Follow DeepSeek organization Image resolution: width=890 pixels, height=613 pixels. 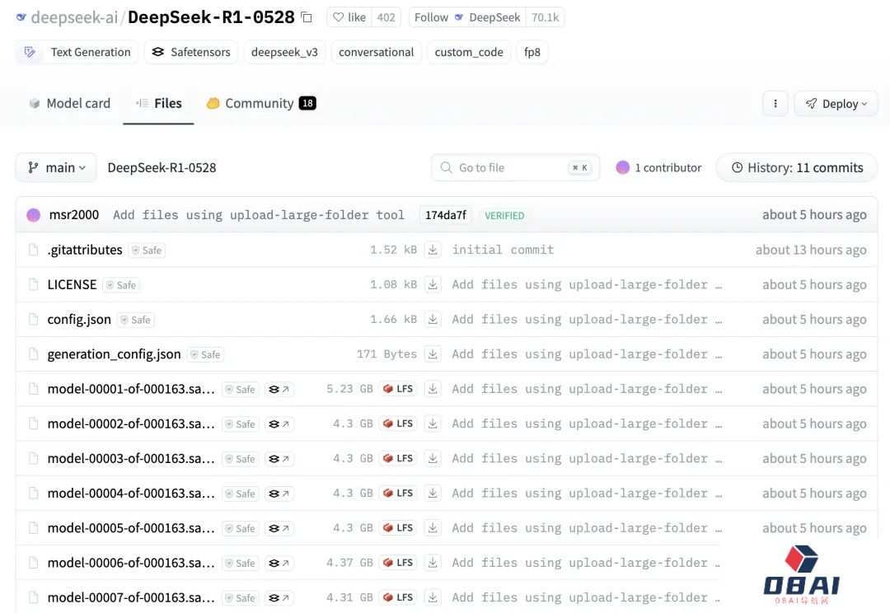pyautogui.click(x=467, y=17)
